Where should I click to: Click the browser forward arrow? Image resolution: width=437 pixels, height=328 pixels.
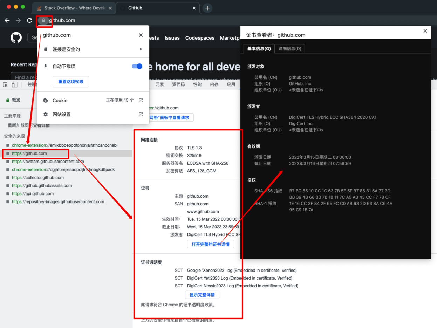point(18,20)
